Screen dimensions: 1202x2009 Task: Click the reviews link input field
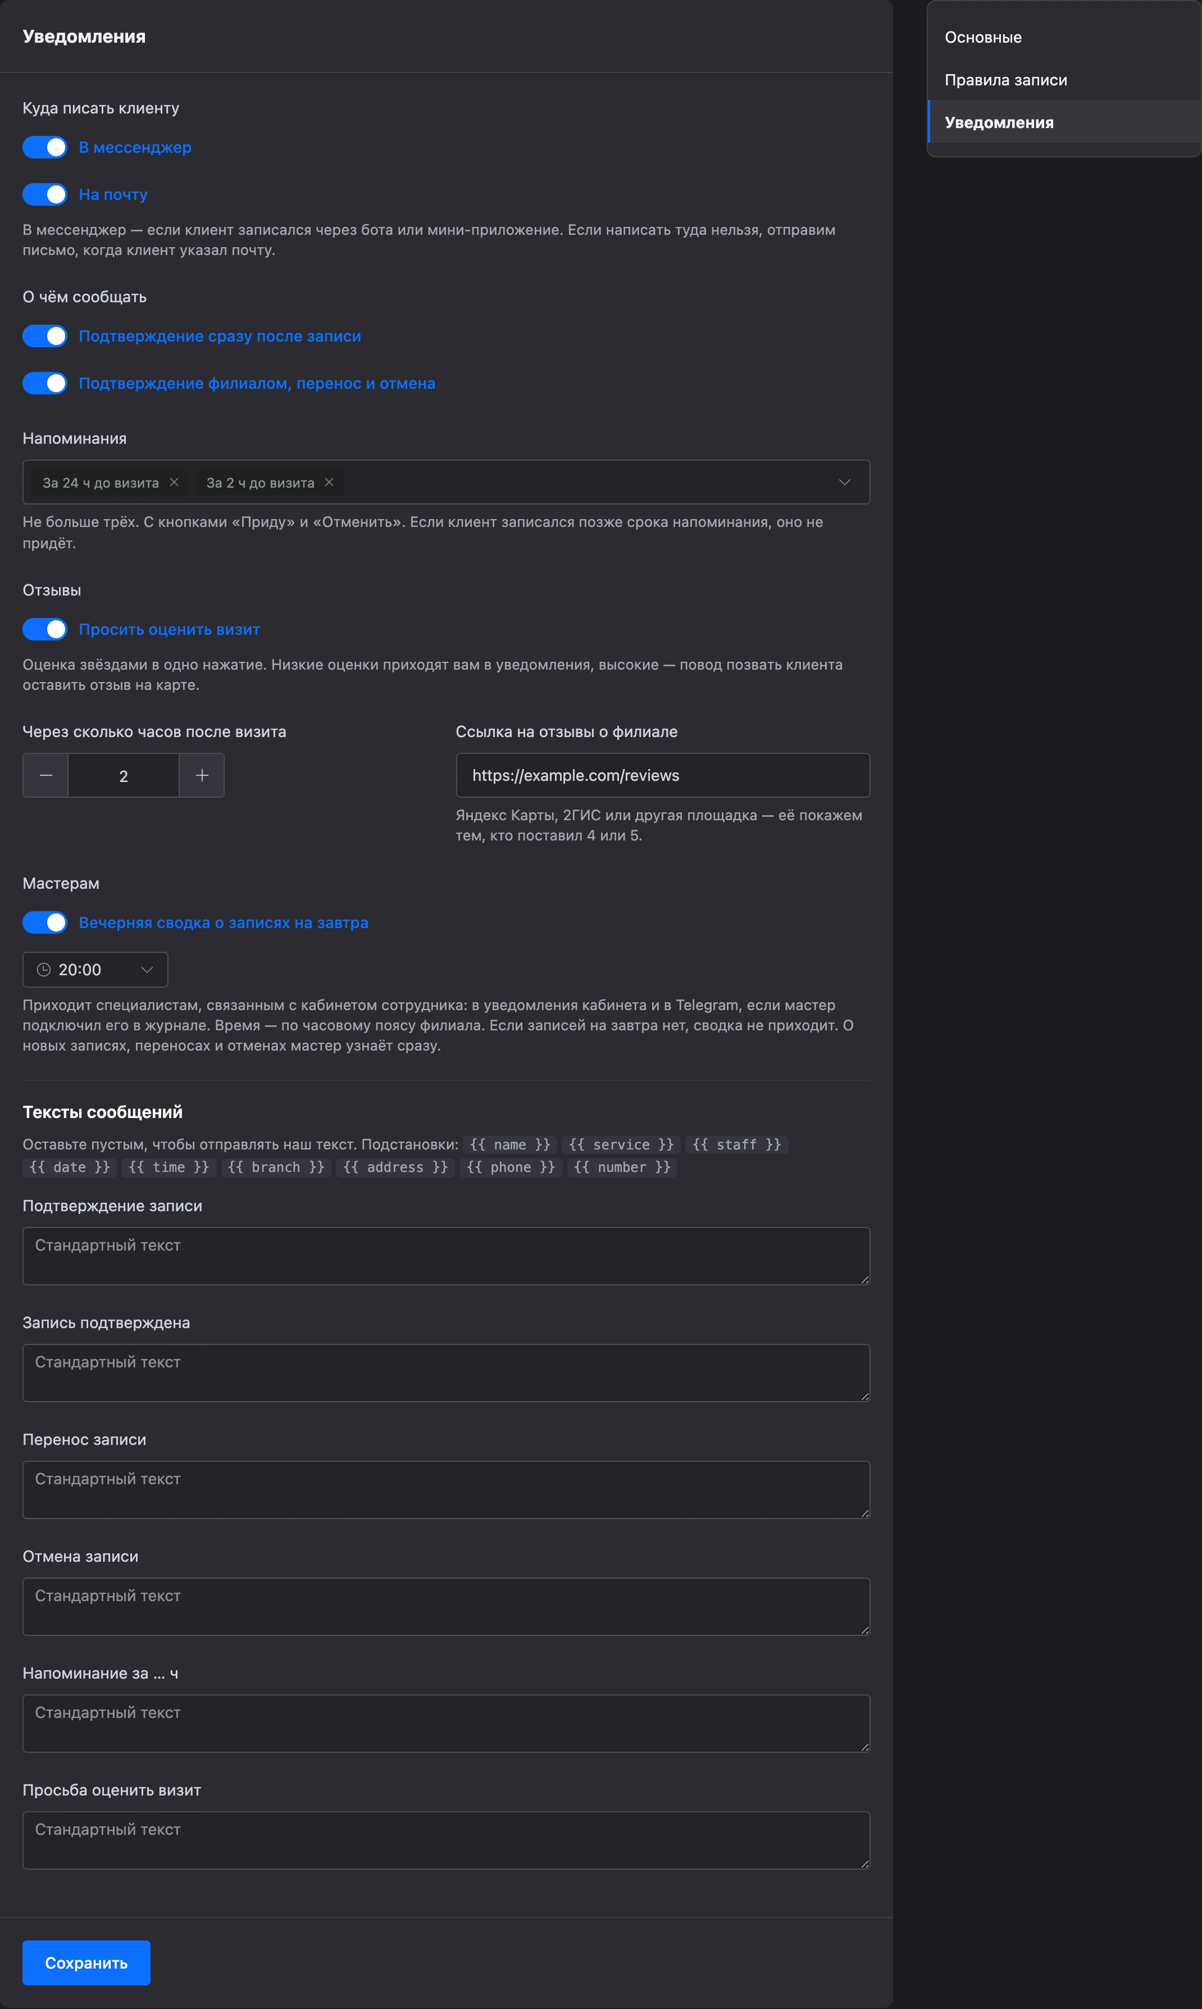663,775
